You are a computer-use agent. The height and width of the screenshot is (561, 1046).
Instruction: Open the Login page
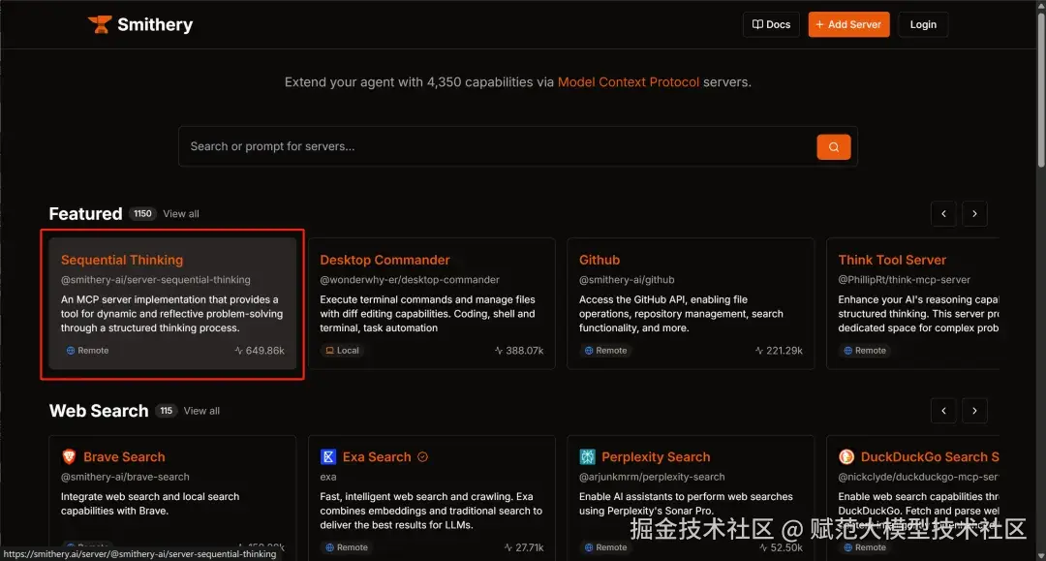[x=923, y=24]
